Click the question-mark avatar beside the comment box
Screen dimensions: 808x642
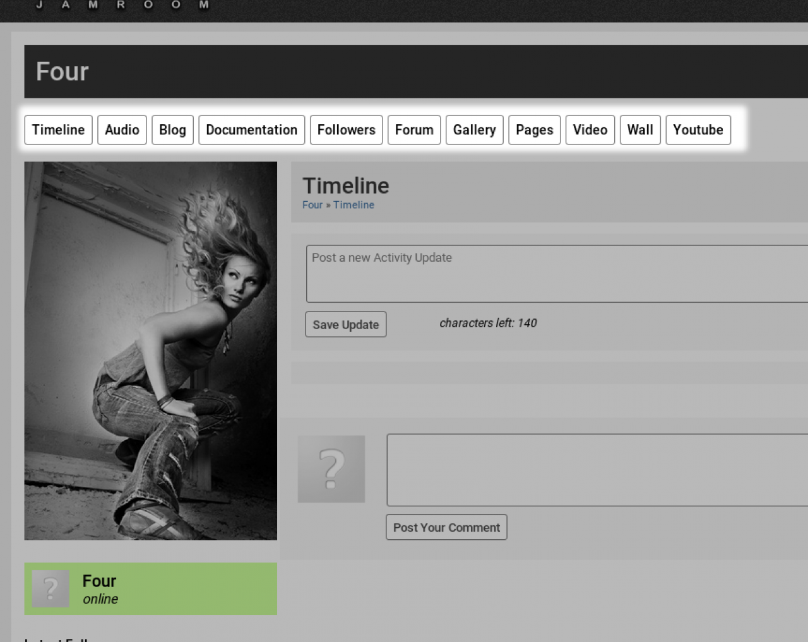pyautogui.click(x=331, y=469)
